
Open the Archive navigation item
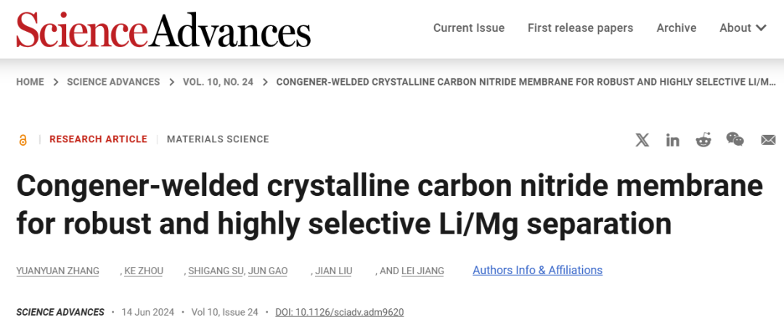tap(676, 28)
